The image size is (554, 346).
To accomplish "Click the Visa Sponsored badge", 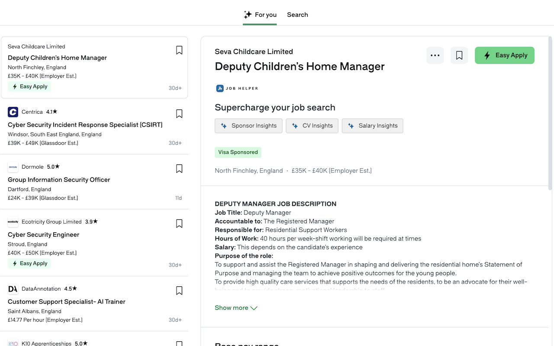I will coord(238,152).
